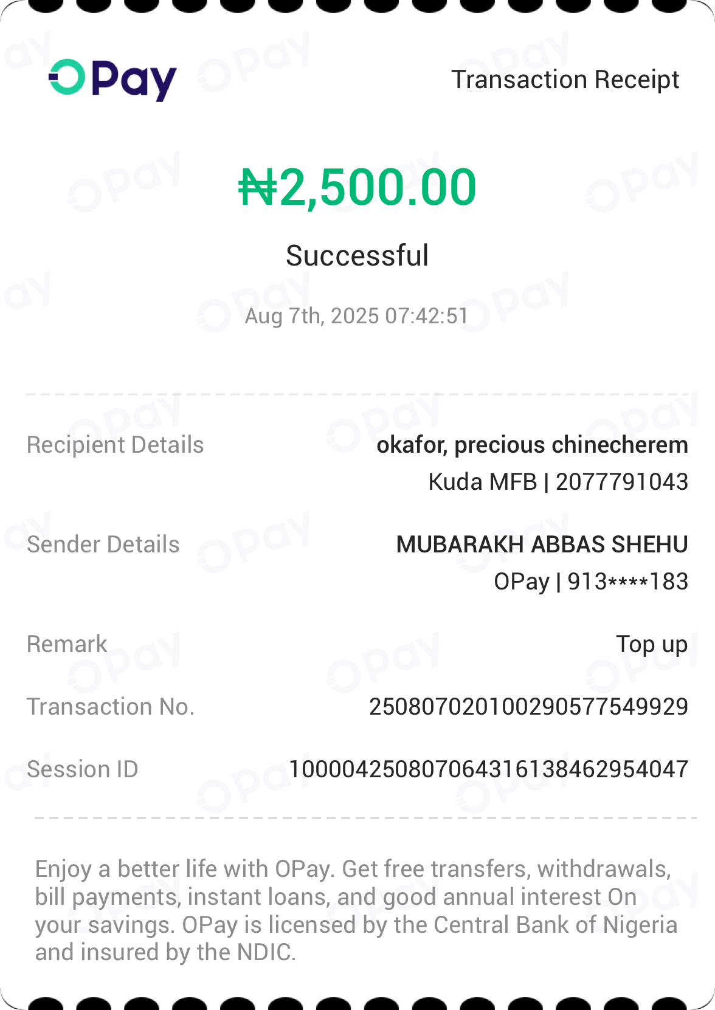Select the Session ID number value
The width and height of the screenshot is (715, 1010).
coord(488,769)
